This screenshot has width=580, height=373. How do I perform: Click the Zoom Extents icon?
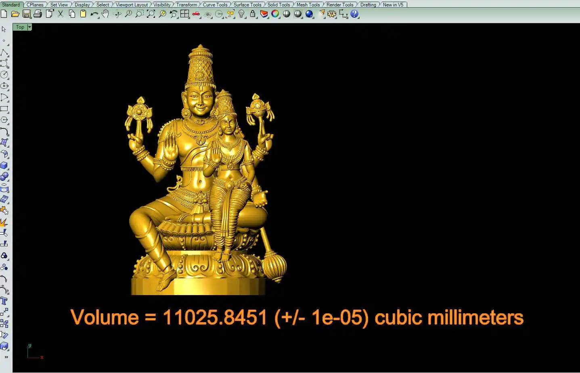pyautogui.click(x=151, y=14)
